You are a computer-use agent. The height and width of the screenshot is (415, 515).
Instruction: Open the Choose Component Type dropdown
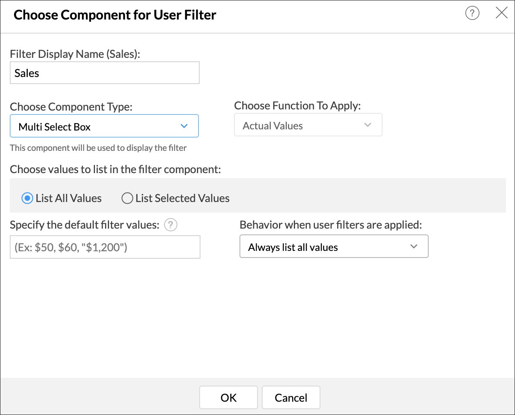click(x=104, y=126)
